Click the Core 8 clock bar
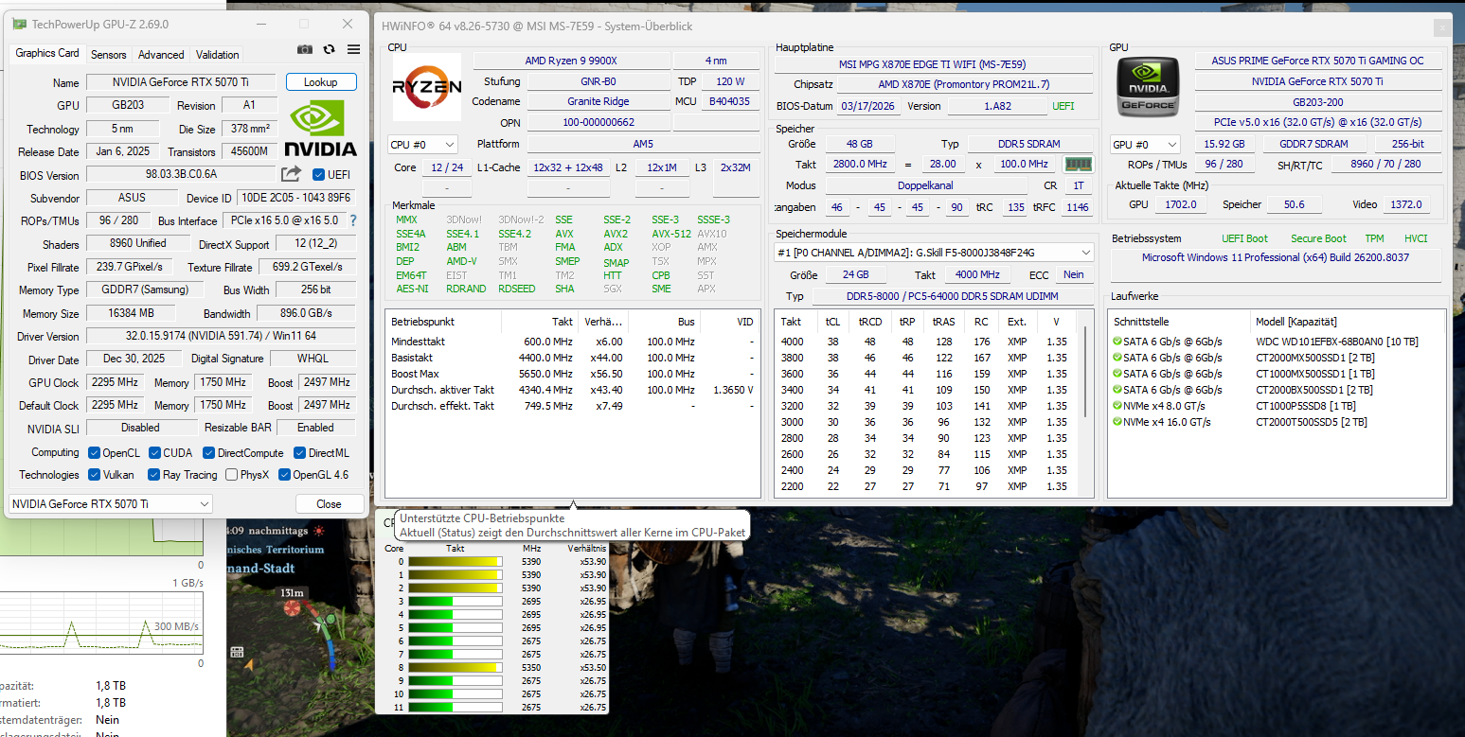The image size is (1465, 737). [455, 667]
